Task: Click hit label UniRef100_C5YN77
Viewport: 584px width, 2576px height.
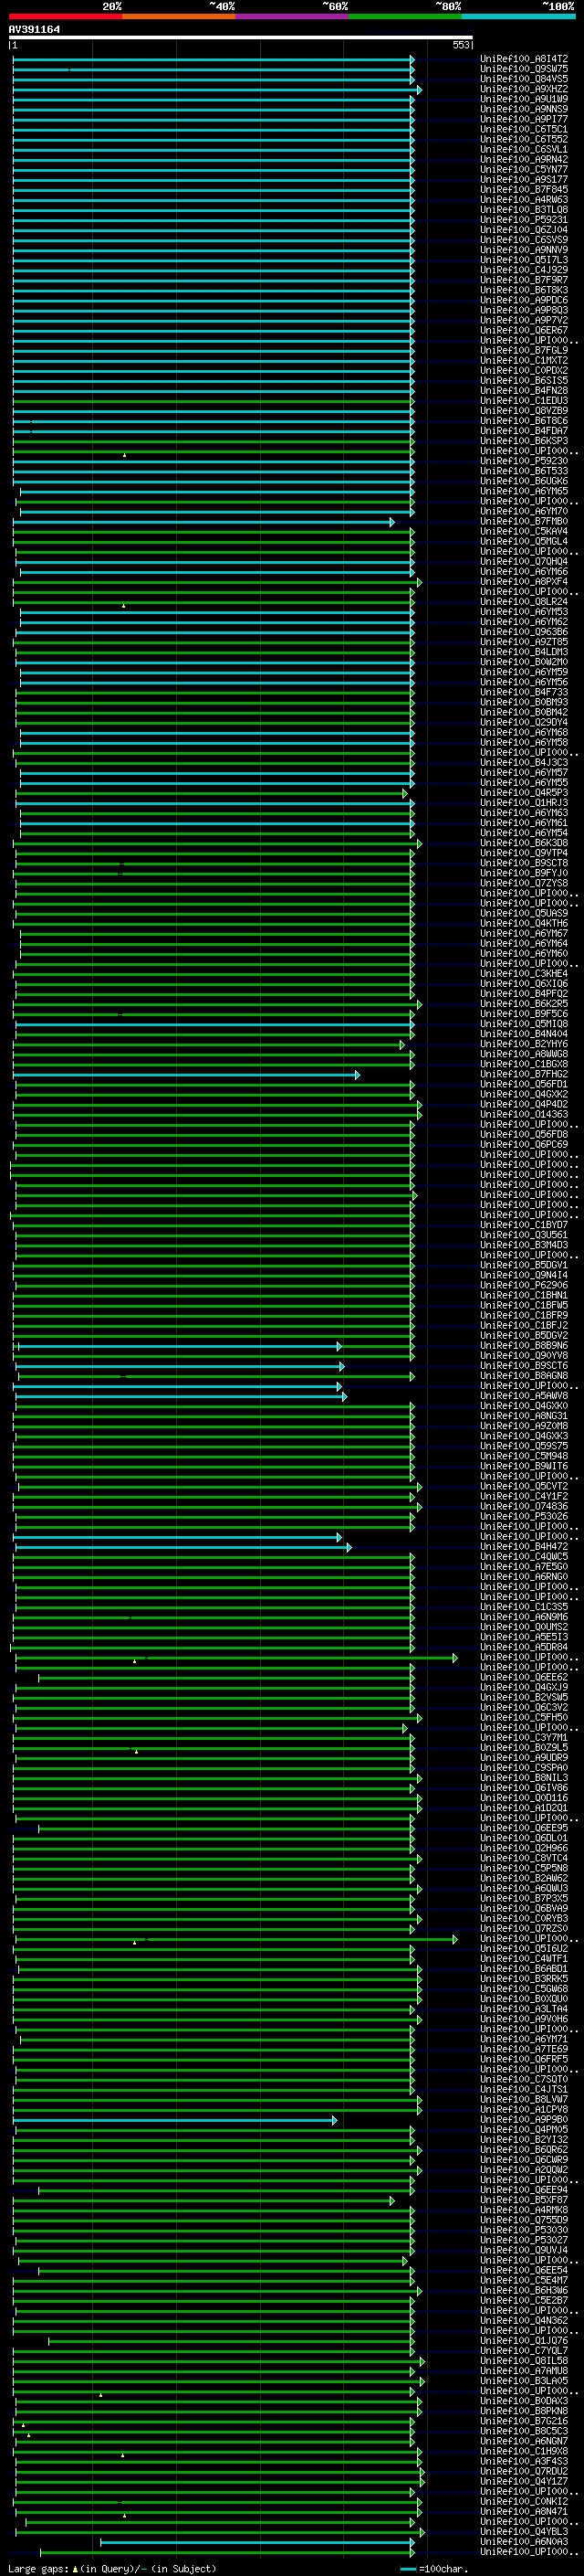Action: point(524,169)
